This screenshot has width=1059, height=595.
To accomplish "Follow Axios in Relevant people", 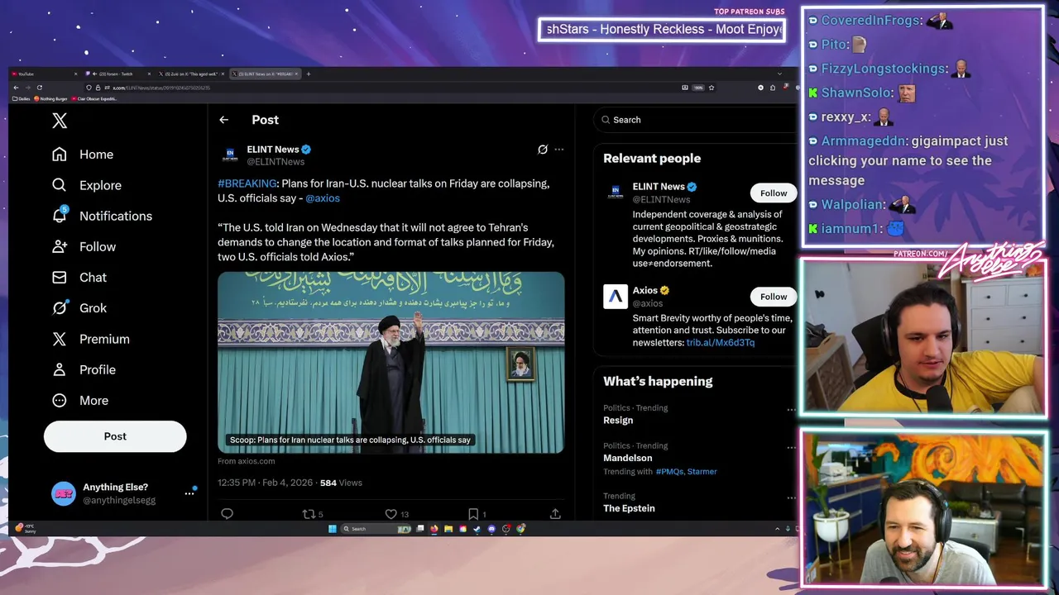I will click(x=774, y=297).
